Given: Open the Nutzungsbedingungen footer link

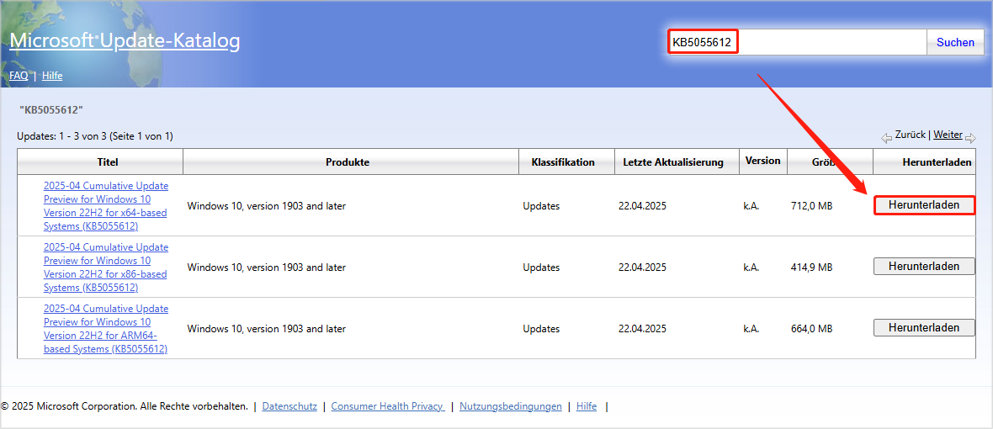Looking at the screenshot, I should [511, 406].
